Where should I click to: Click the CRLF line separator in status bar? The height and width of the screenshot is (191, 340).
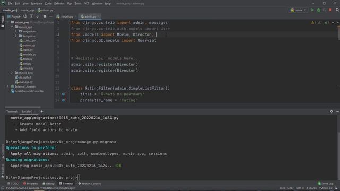coord(291,188)
